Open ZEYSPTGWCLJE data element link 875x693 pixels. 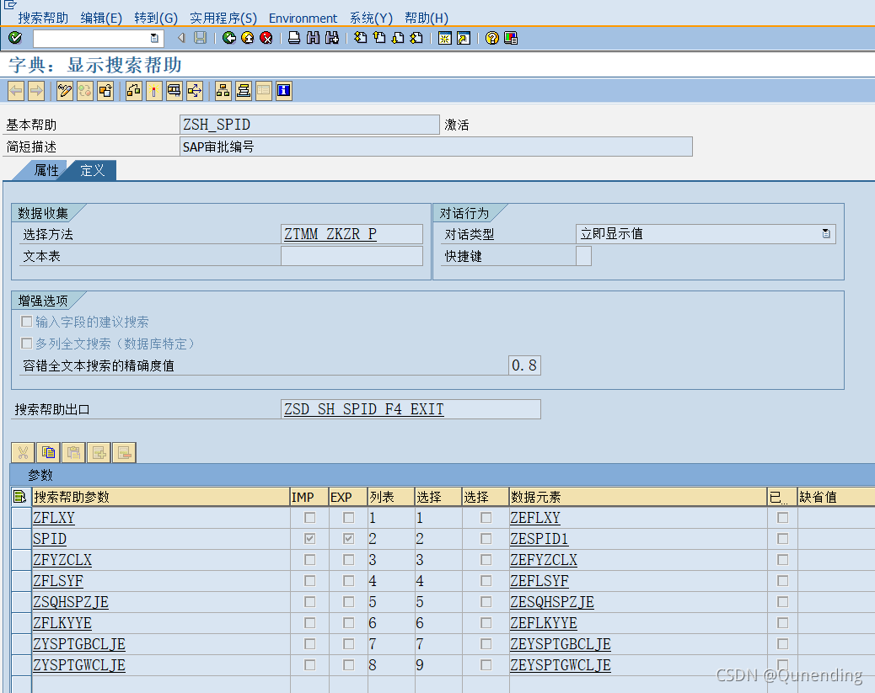[561, 665]
